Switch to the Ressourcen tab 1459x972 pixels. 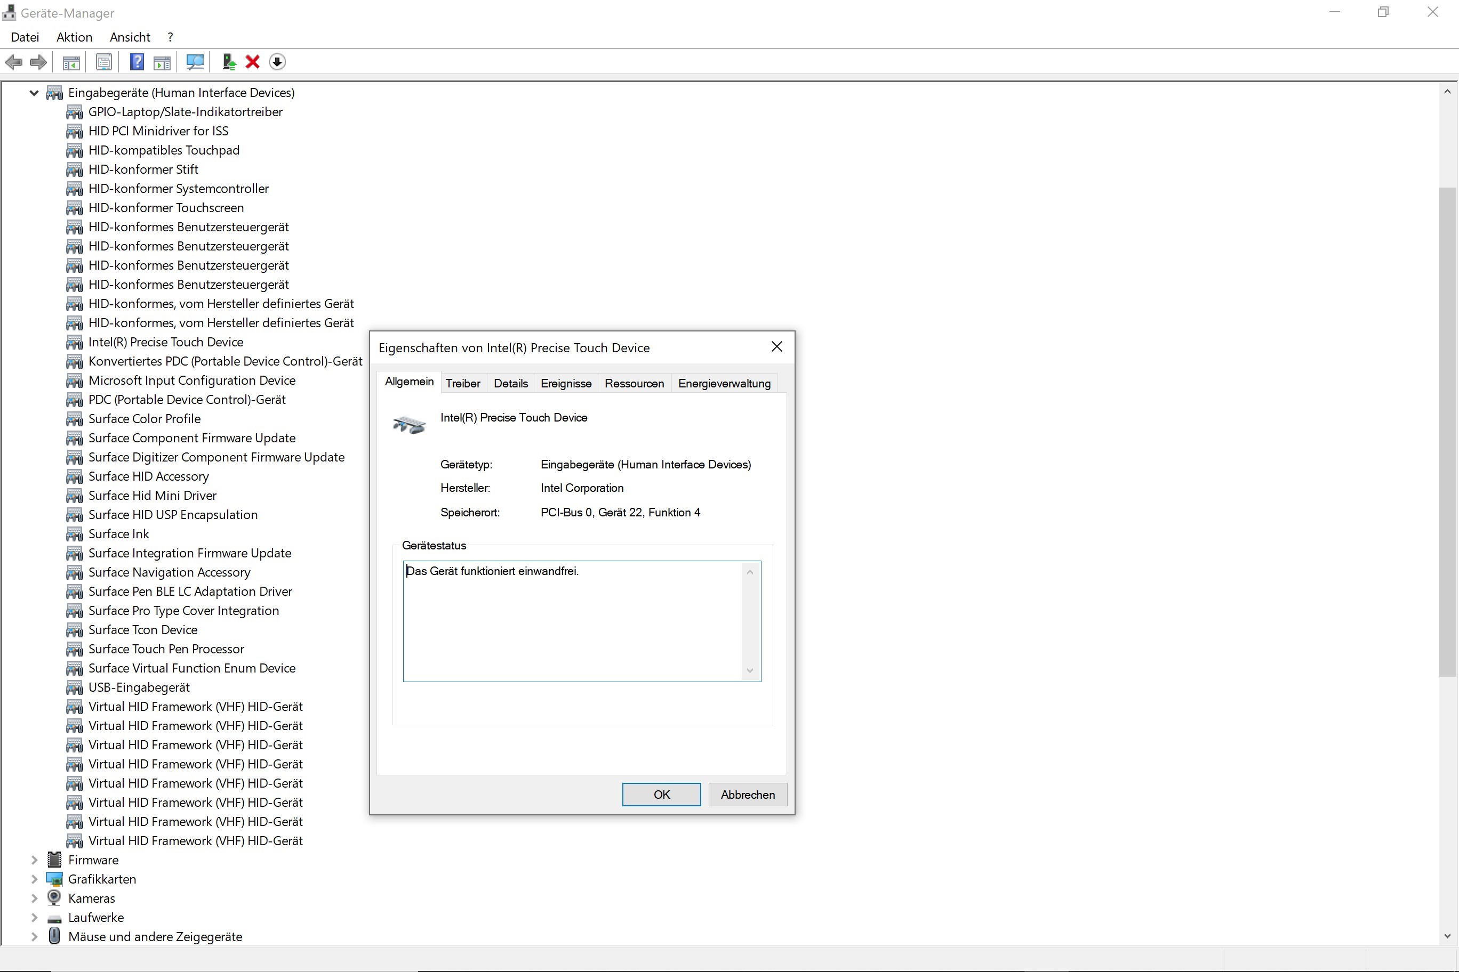(634, 383)
